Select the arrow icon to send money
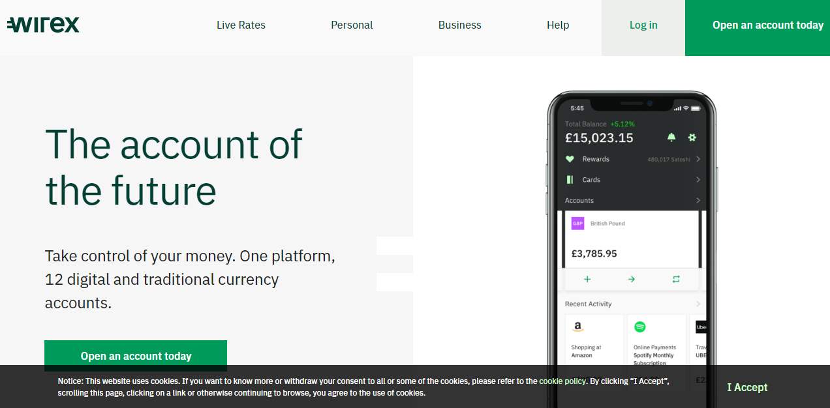Image resolution: width=830 pixels, height=408 pixels. click(x=631, y=279)
